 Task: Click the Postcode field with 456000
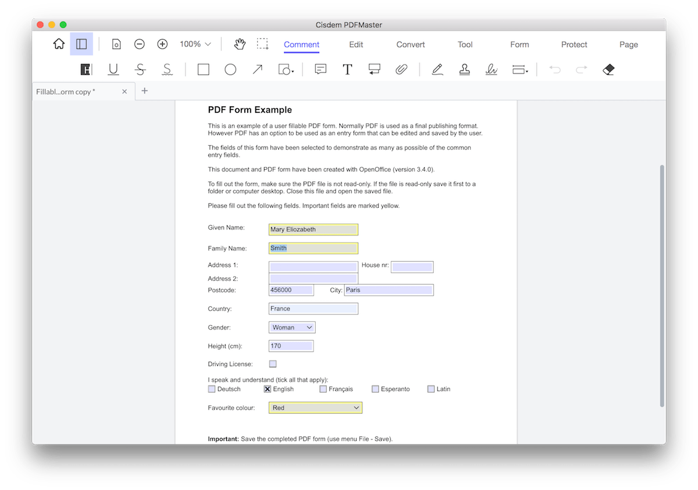click(x=291, y=290)
